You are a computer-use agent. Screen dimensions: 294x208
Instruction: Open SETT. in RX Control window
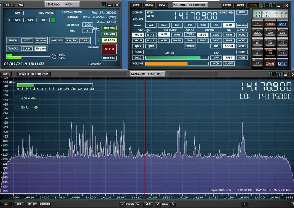point(136,5)
